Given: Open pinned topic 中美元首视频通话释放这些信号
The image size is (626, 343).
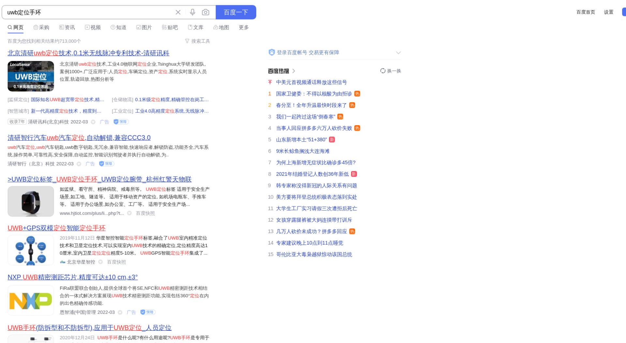Looking at the screenshot, I should point(311,82).
